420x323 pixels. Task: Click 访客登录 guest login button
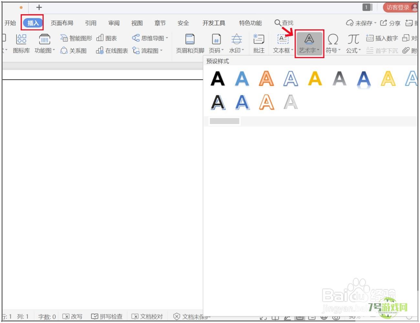click(401, 7)
